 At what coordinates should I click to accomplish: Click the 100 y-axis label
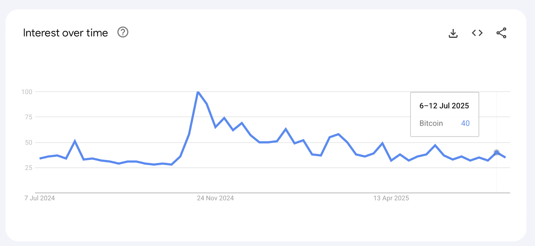(x=27, y=92)
